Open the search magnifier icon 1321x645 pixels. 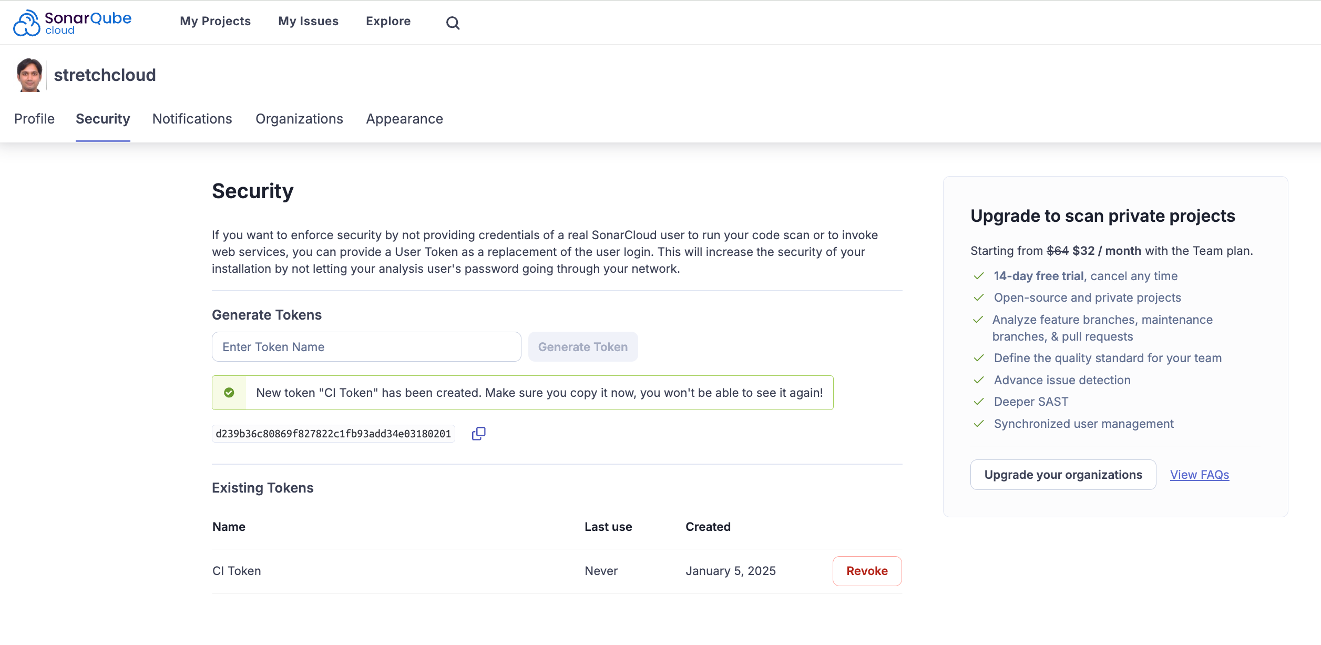452,23
